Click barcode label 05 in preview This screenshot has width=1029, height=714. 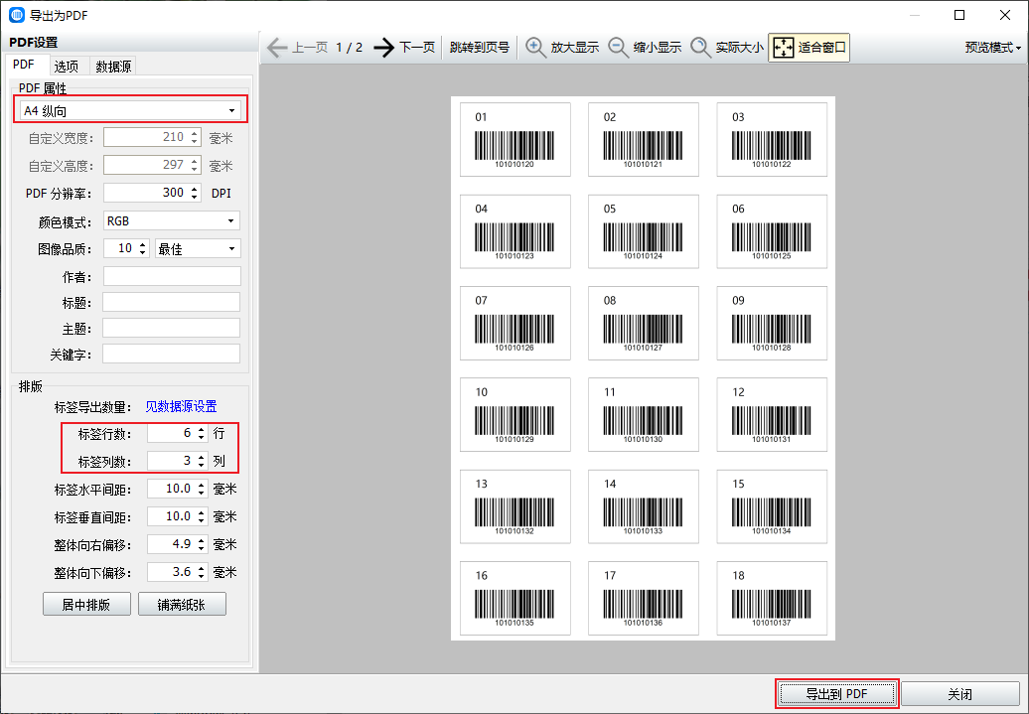click(x=644, y=231)
